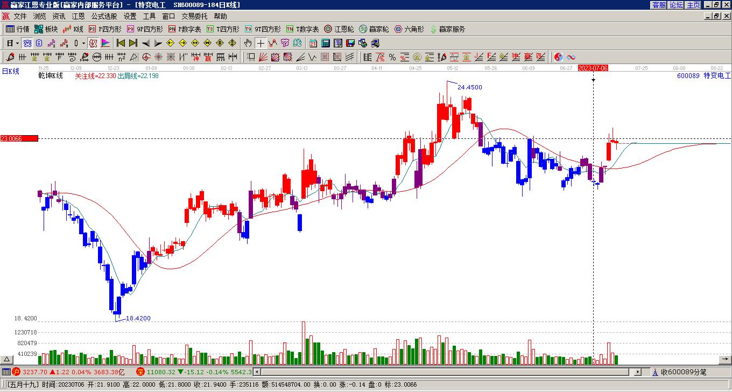Open the 资讯 menu
732x392 pixels.
tap(59, 17)
